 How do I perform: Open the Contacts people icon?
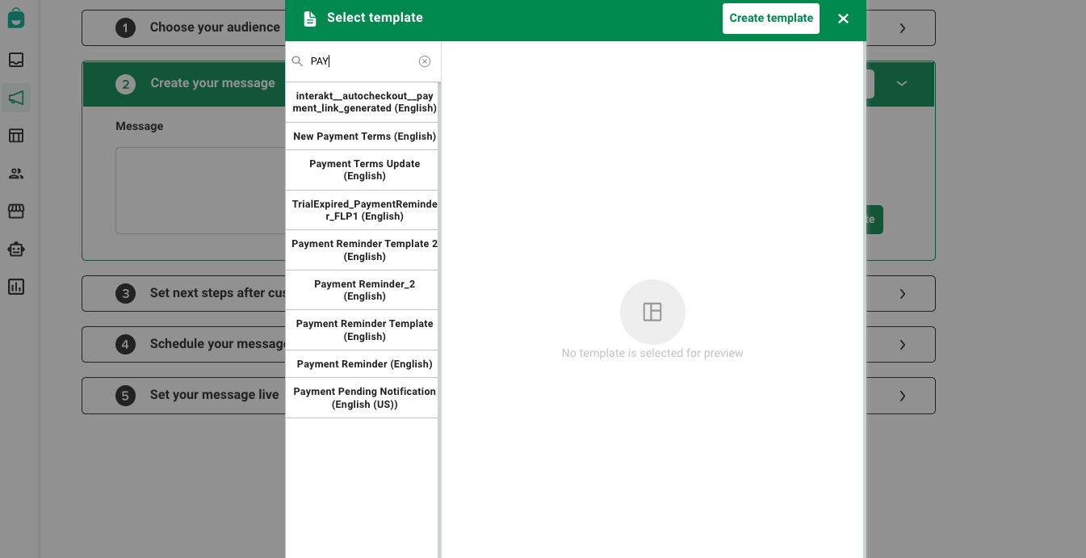[x=16, y=173]
